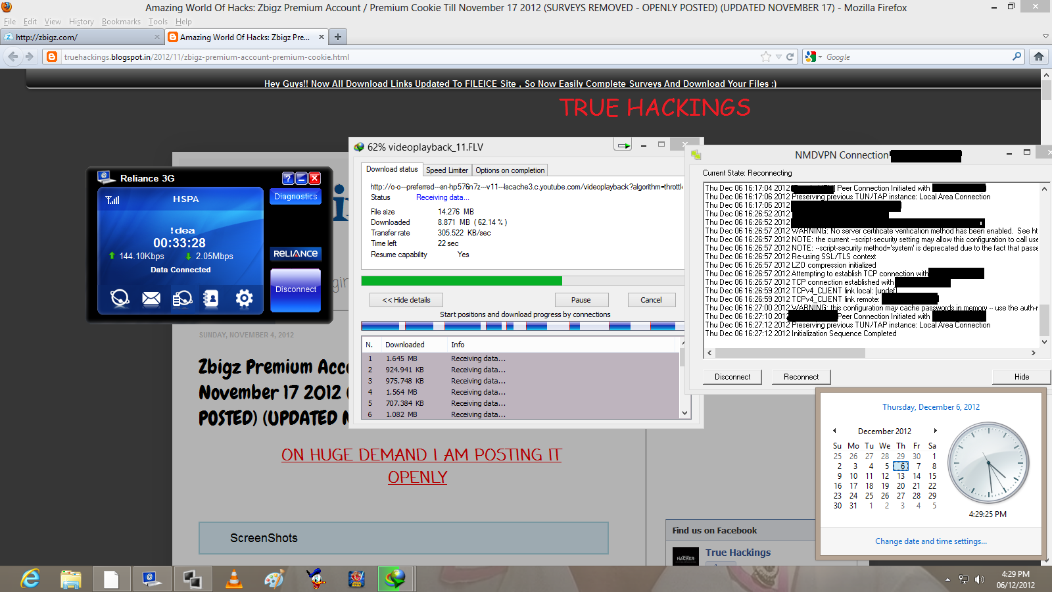The height and width of the screenshot is (592, 1052).
Task: Reload the current page
Action: 790,57
